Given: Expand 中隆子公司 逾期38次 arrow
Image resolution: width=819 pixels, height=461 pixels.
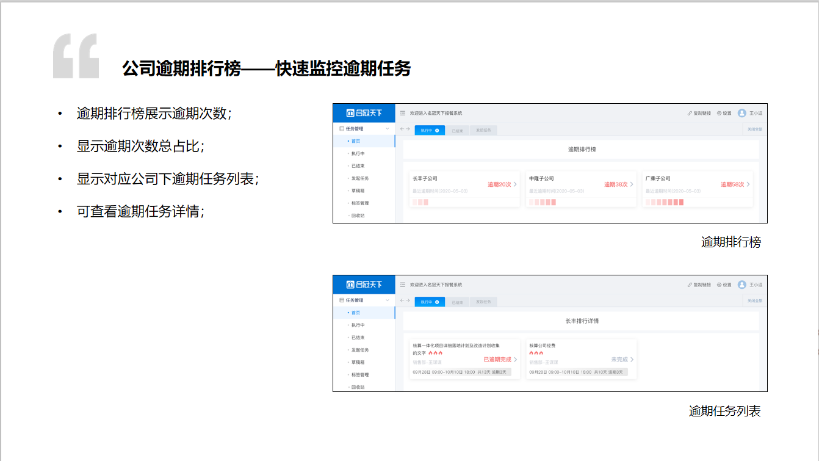Looking at the screenshot, I should [x=632, y=184].
